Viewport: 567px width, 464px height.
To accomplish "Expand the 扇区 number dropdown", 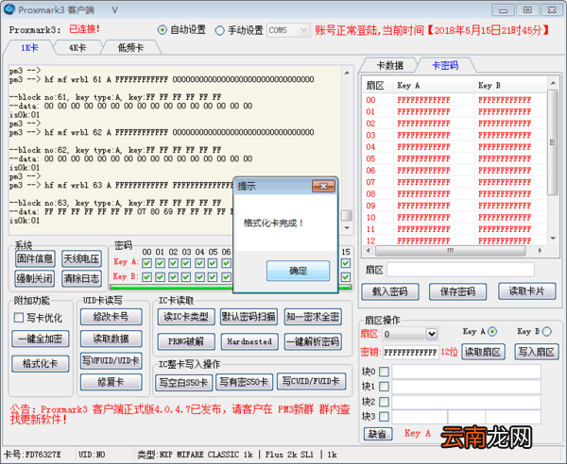I will click(431, 334).
